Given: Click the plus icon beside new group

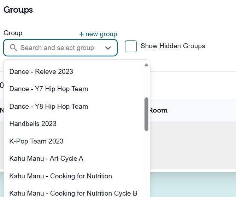Looking at the screenshot, I should [81, 34].
